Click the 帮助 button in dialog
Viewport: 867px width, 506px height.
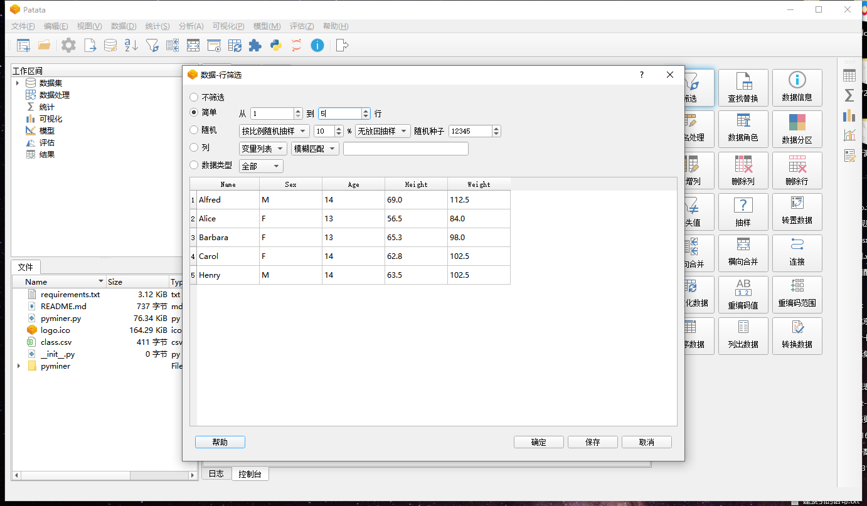(x=220, y=442)
